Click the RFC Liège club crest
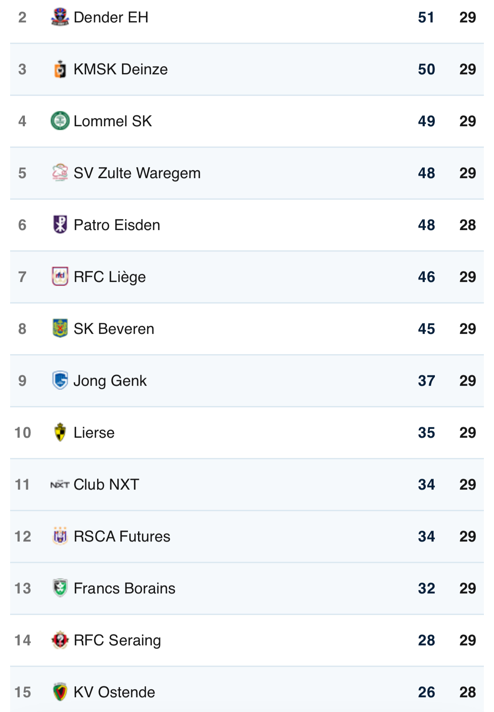Viewport: 494px width, 712px height. click(60, 277)
